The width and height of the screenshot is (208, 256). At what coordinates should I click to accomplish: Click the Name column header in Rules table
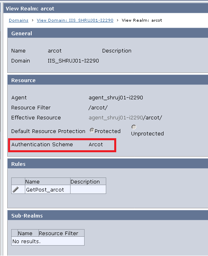[x=48, y=181]
